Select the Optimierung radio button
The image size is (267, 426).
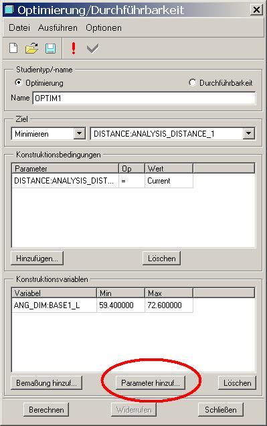(19, 82)
